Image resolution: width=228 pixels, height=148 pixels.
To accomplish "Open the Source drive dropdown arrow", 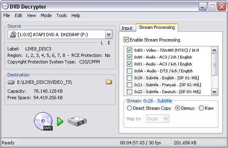I will coord(108,35).
